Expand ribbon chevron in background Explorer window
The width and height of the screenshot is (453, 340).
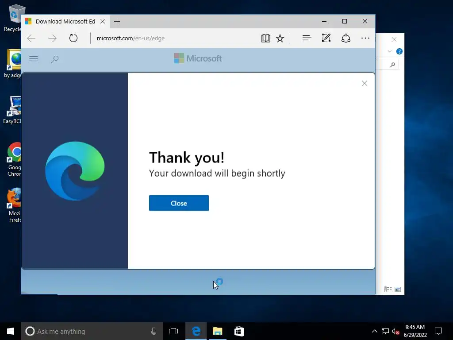[389, 51]
